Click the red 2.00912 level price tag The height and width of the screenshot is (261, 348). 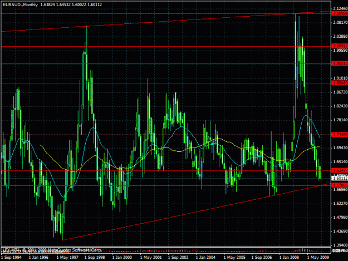[340, 46]
